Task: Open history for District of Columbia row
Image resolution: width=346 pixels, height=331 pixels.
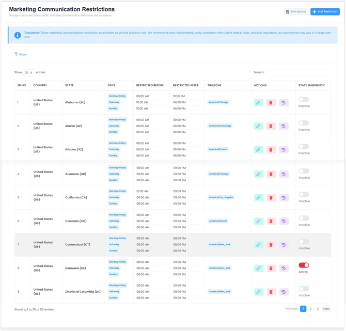Action: [x=284, y=292]
